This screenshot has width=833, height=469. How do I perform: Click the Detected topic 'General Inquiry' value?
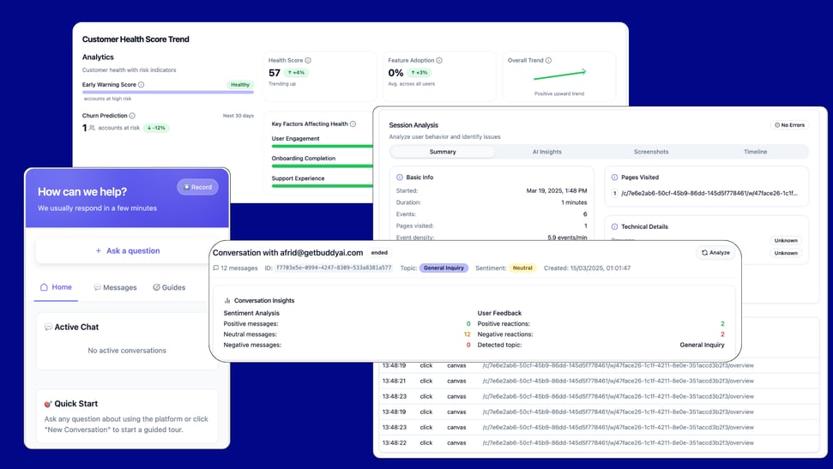pos(702,346)
